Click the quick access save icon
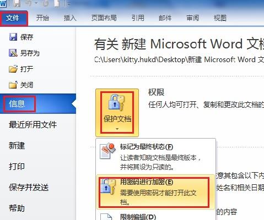 (x=17, y=4)
